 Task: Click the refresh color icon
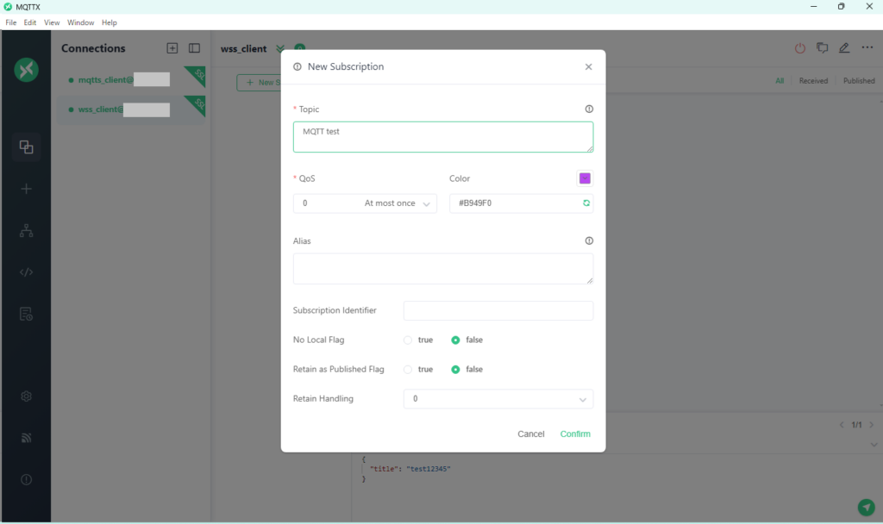[x=586, y=203]
